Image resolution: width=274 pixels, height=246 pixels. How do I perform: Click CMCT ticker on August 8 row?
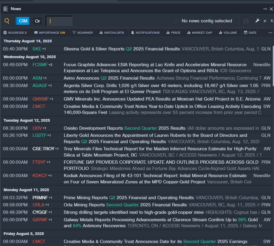coord(39,242)
